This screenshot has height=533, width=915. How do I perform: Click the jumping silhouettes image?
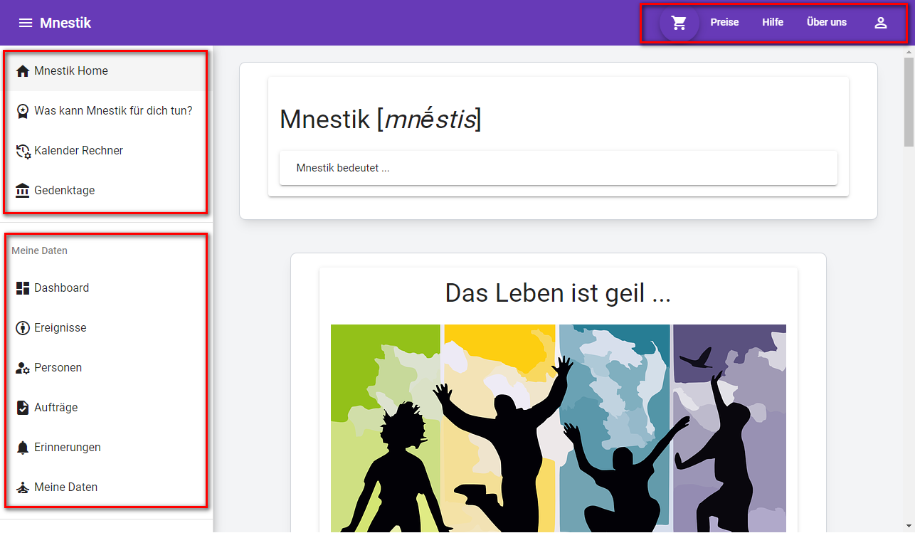(558, 427)
